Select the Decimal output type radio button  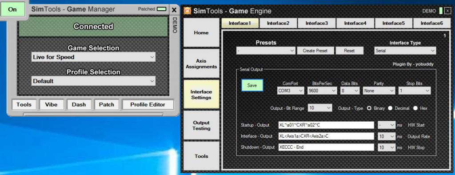tap(390, 108)
